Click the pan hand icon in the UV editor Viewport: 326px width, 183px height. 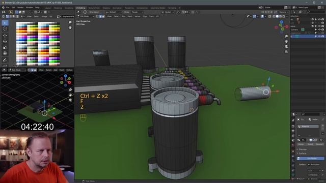pos(70,27)
